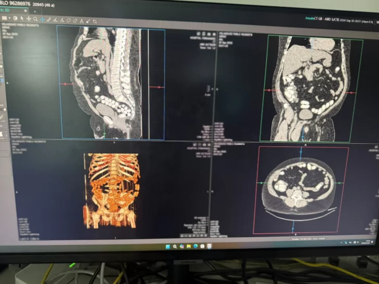Open the Copilot taskbar icon
Image resolution: width=379 pixels, height=284 pixels.
pos(182,246)
